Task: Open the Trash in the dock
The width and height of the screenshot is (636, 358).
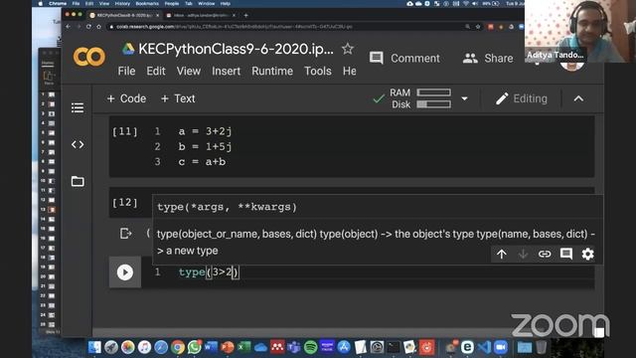Action: [x=541, y=347]
